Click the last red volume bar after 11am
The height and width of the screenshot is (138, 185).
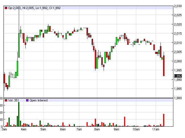point(164,120)
